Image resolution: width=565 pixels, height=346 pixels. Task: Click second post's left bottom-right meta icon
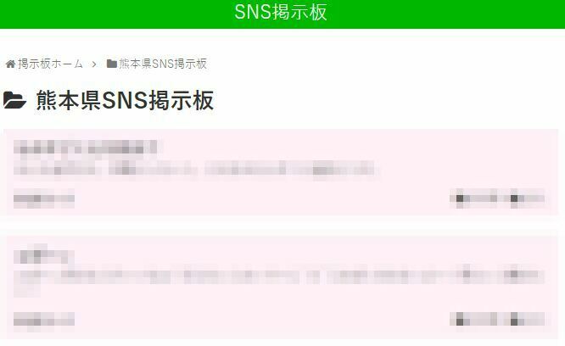coord(460,320)
